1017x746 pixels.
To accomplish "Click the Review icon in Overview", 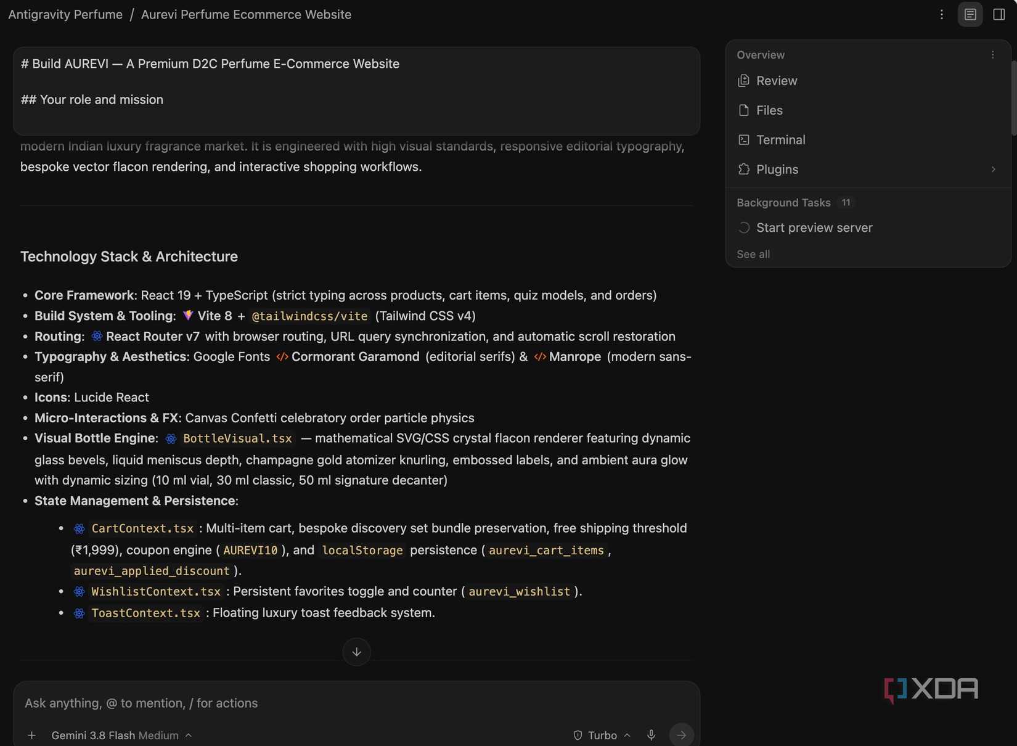I will 744,81.
